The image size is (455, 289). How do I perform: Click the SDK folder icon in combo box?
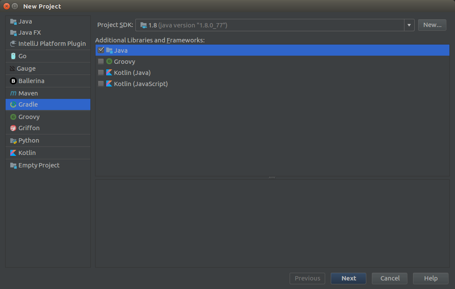(144, 25)
